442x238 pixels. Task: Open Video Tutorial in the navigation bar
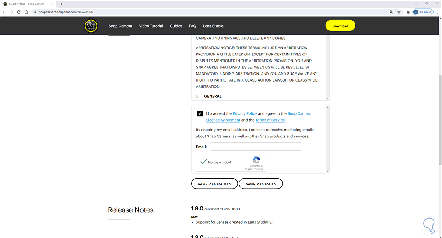pos(151,26)
